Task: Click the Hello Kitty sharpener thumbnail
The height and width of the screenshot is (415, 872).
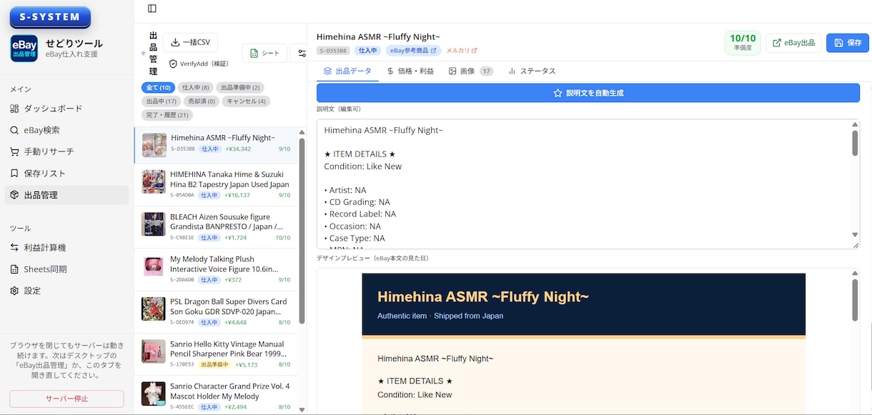Action: tap(154, 351)
